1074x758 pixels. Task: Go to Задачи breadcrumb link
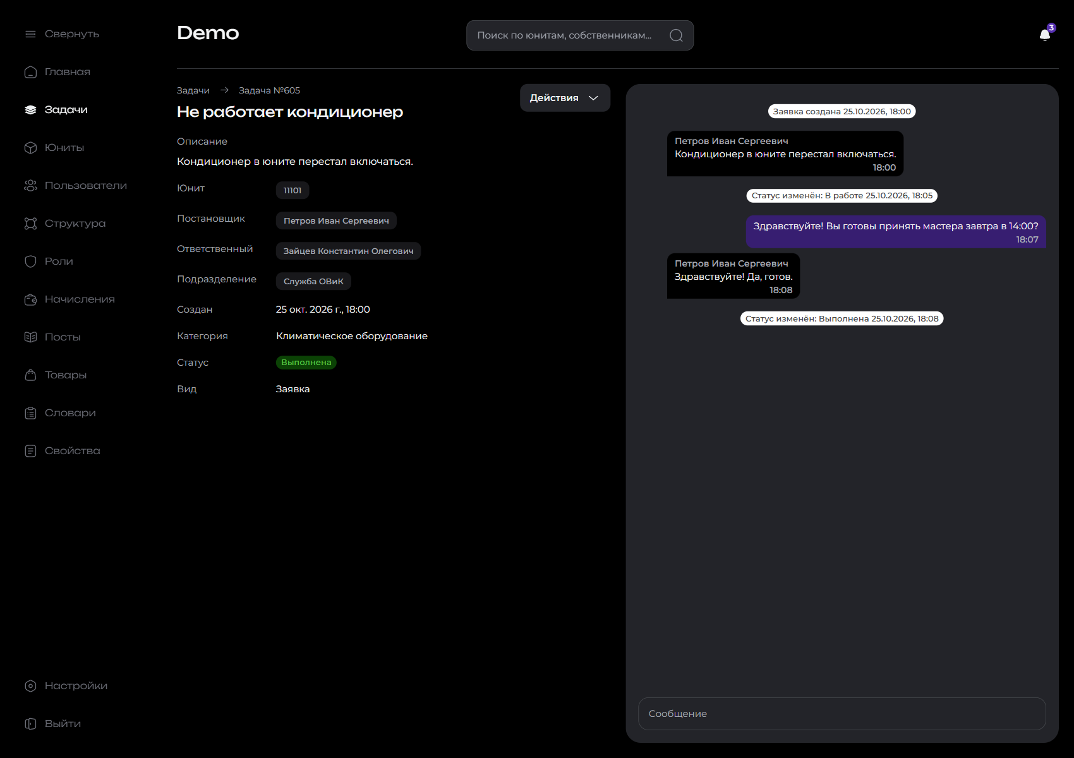pyautogui.click(x=193, y=90)
